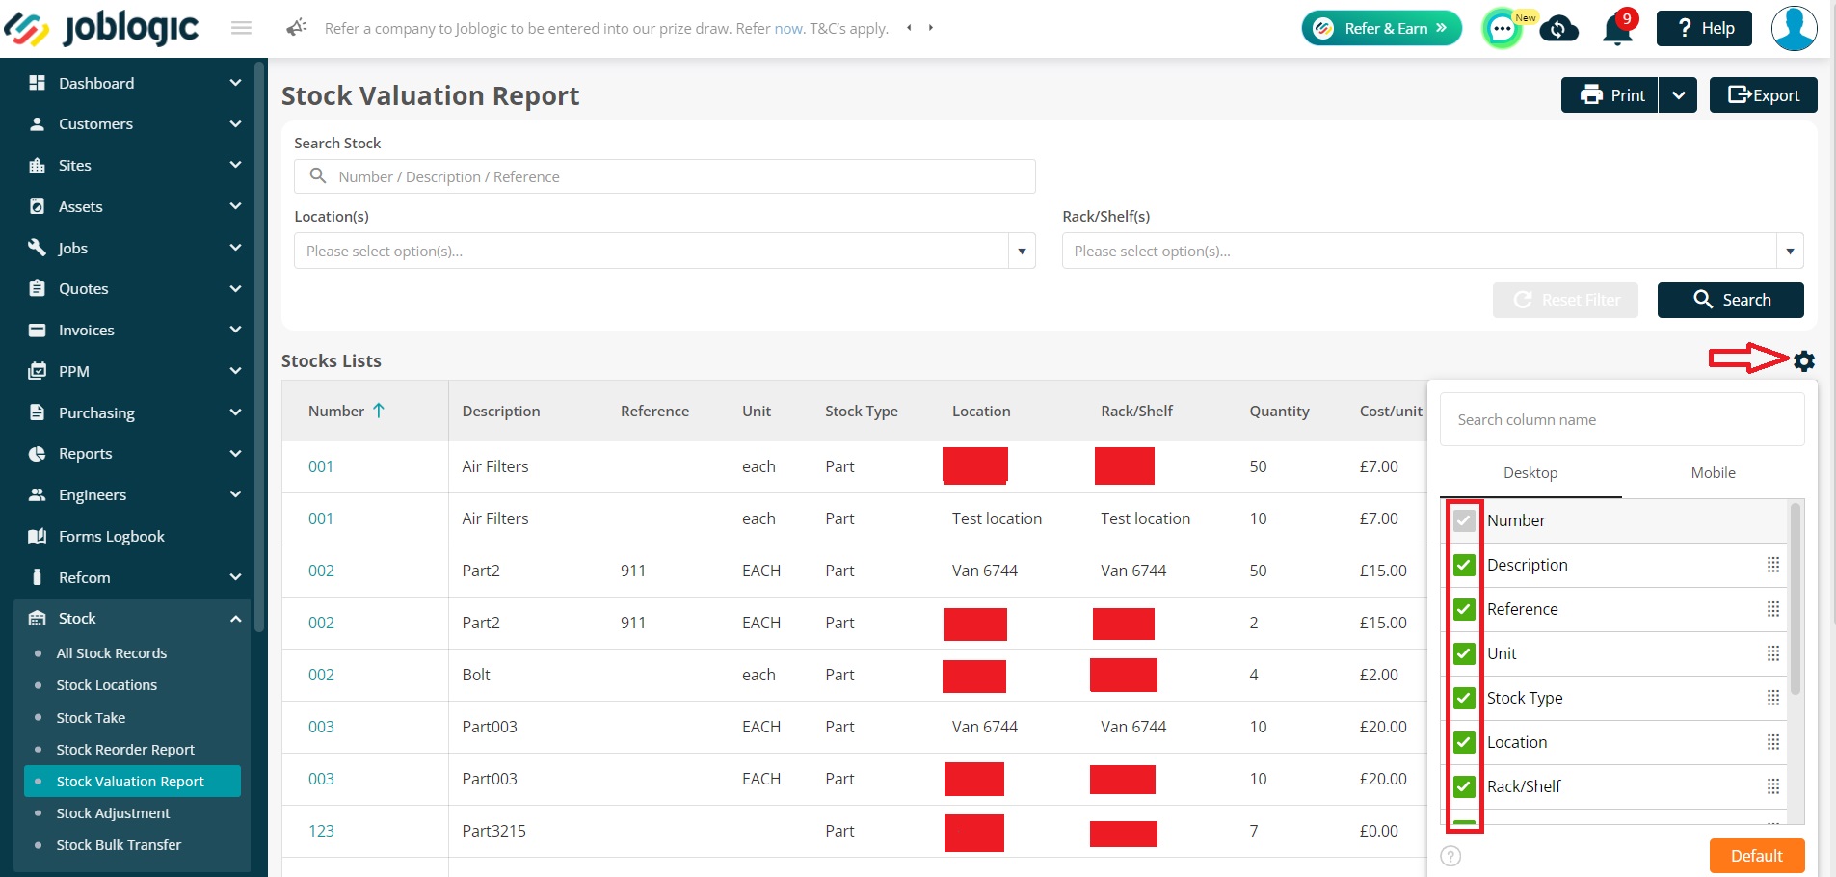Viewport: 1836px width, 877px height.
Task: Click the column list scrollbar
Action: click(1795, 599)
